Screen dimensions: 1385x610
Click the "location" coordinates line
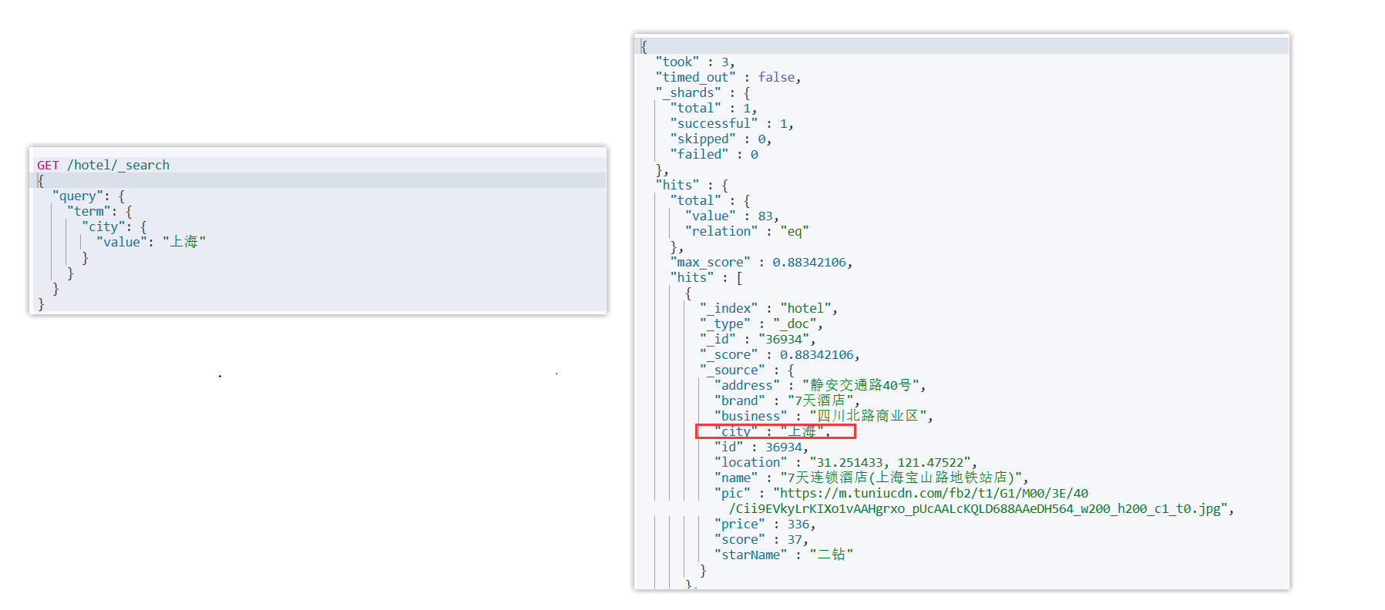click(x=845, y=462)
